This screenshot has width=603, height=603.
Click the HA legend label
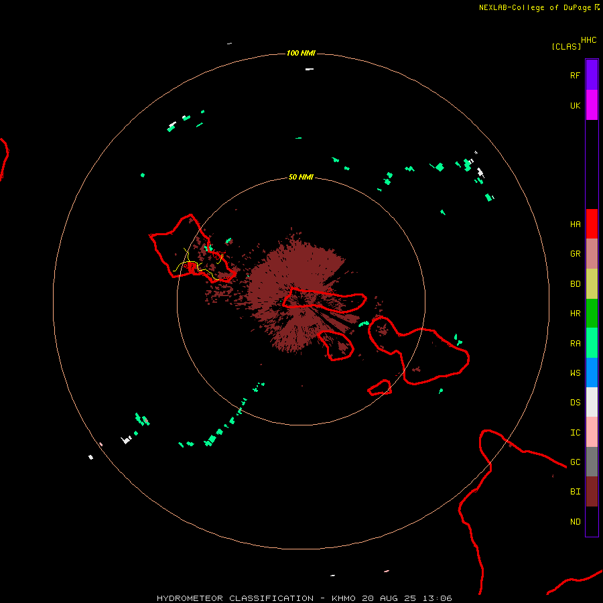coord(576,224)
